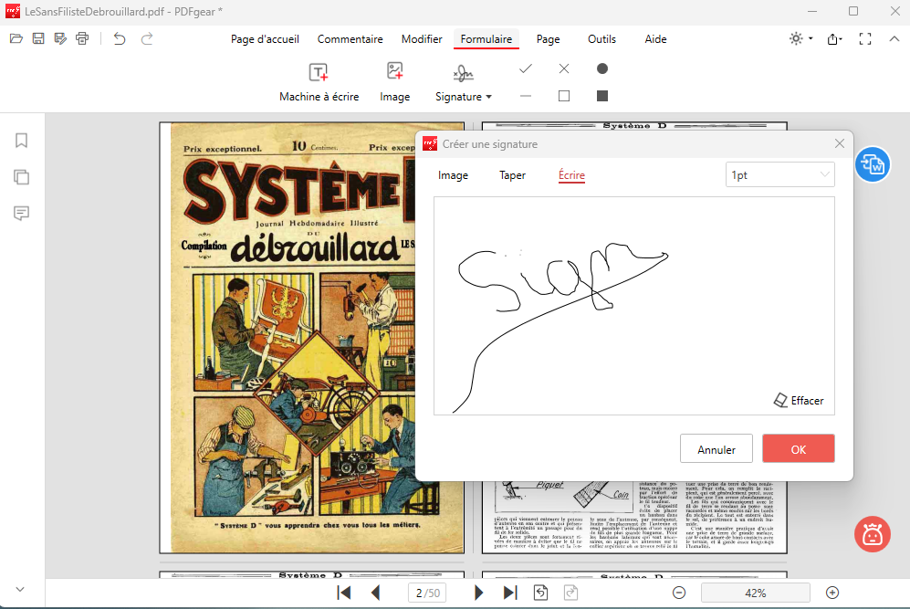Enter fullscreen mode

(865, 39)
